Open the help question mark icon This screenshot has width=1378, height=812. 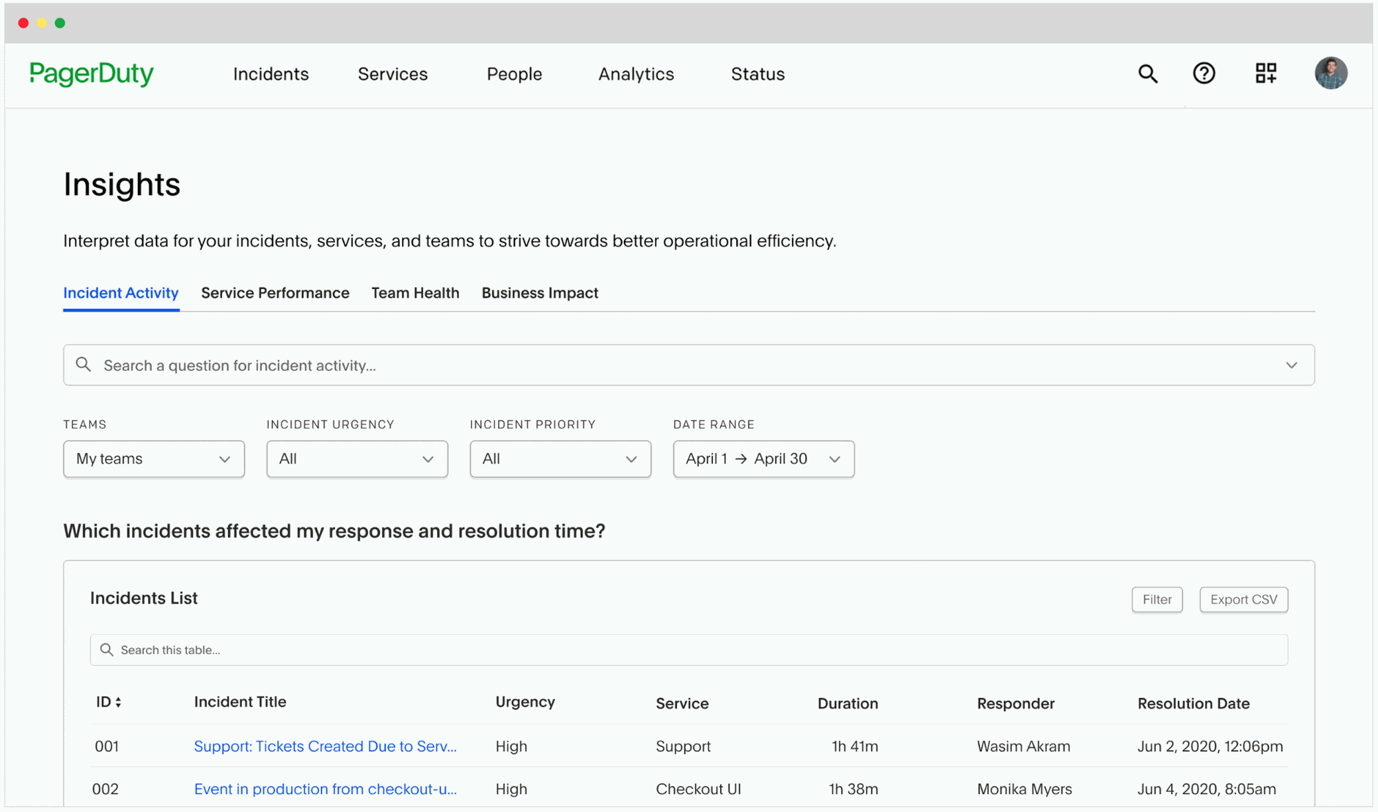(x=1204, y=73)
